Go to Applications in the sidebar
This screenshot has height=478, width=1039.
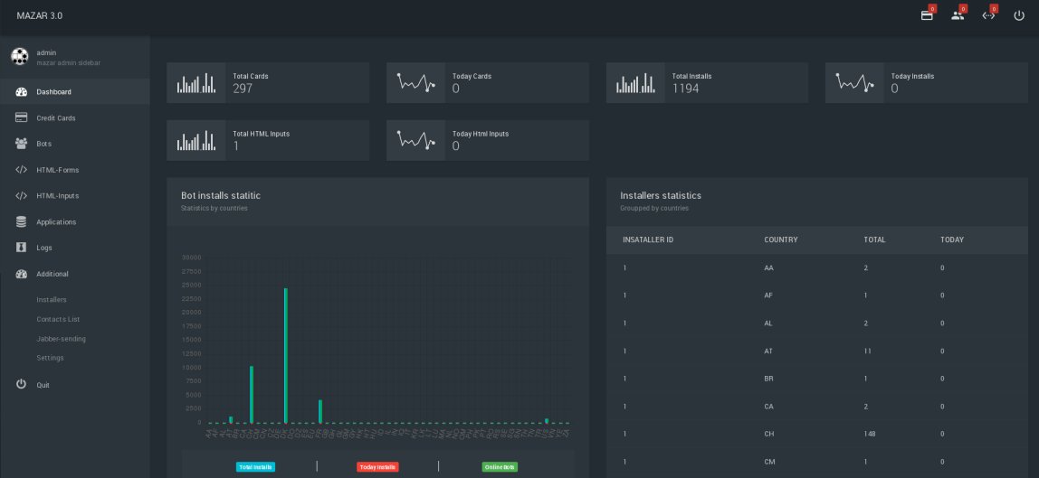point(56,222)
